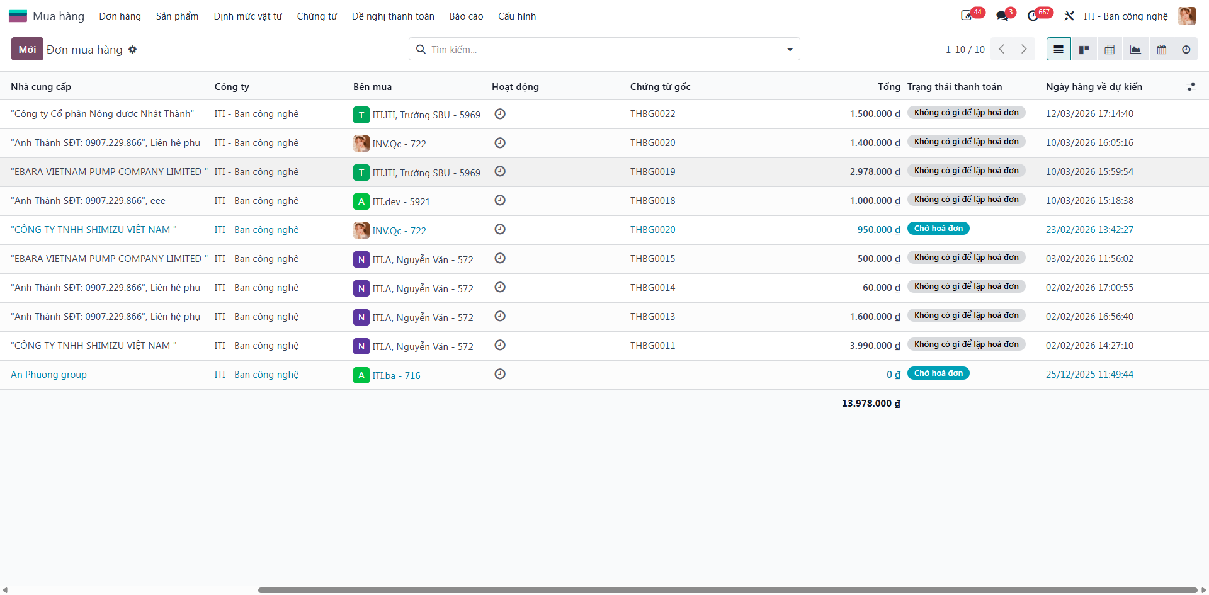The image size is (1209, 595).
Task: Click the Mới button
Action: pos(27,49)
